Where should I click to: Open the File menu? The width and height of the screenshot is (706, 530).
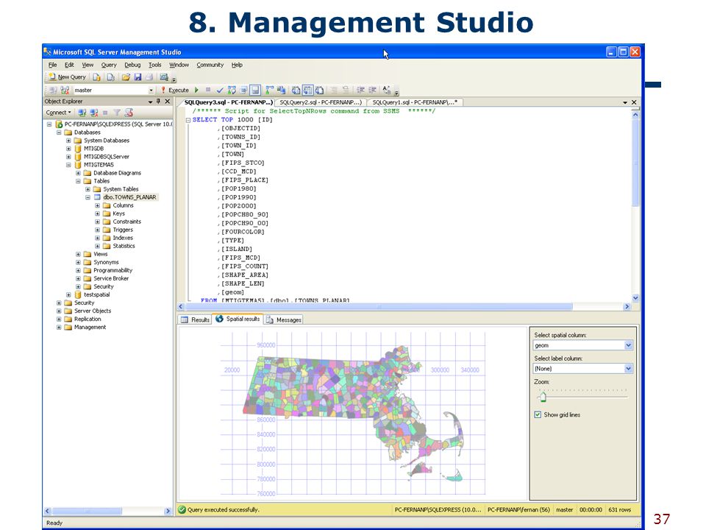click(53, 65)
